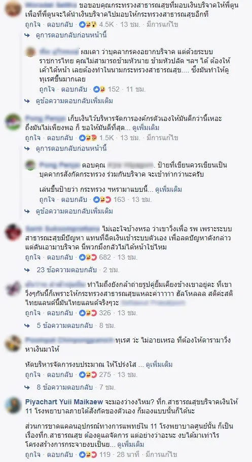Click ถูกใจ on the 4.5K comment
The height and width of the screenshot is (462, 252).
(x=32, y=24)
